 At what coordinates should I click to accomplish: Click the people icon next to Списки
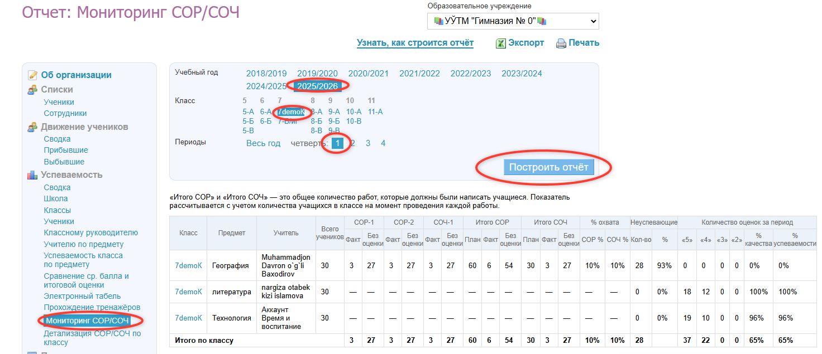coord(32,90)
